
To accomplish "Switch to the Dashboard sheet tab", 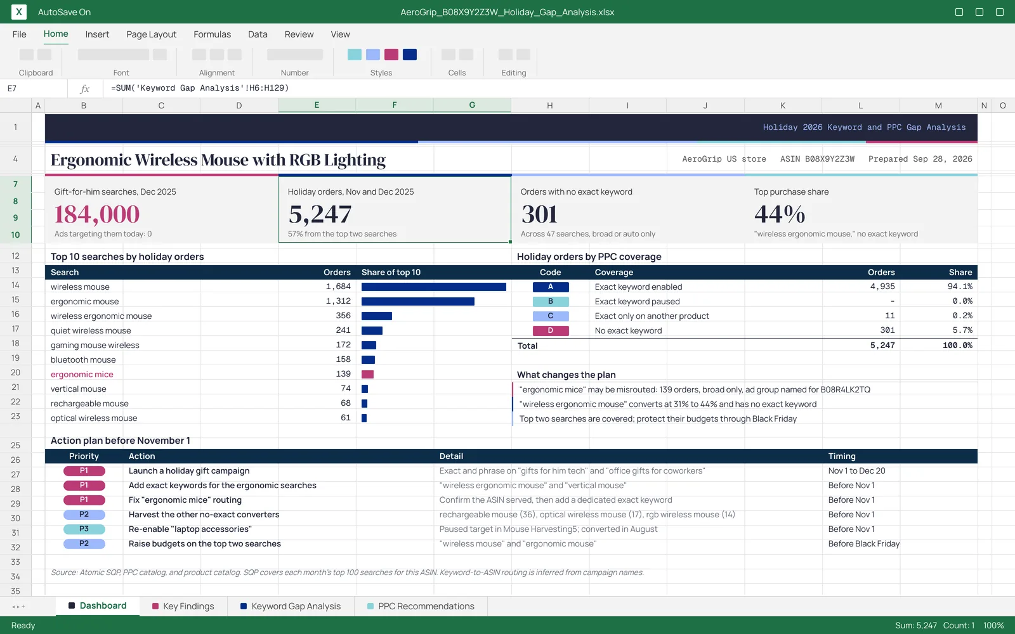I will pos(98,606).
